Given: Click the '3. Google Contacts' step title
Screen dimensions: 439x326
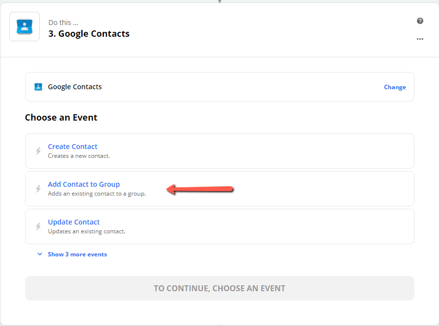Looking at the screenshot, I should (x=89, y=33).
